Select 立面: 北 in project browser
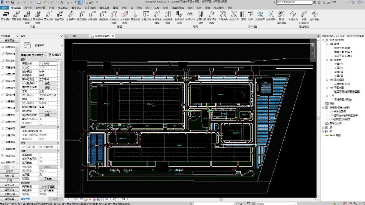Screen dimensions: 365x205 [339, 68]
